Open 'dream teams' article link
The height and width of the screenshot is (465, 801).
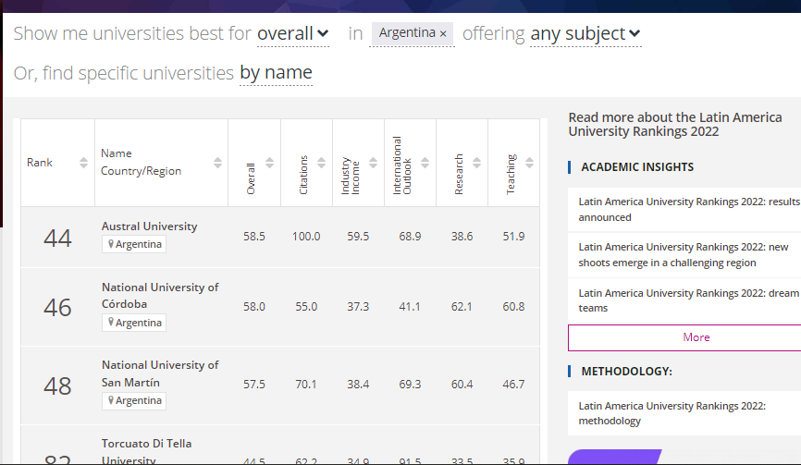point(688,300)
